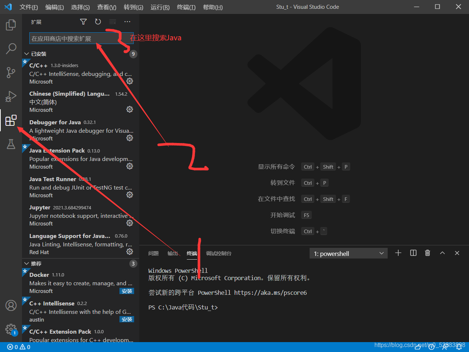Open the Source Control view
Image resolution: width=469 pixels, height=352 pixels.
(11, 72)
